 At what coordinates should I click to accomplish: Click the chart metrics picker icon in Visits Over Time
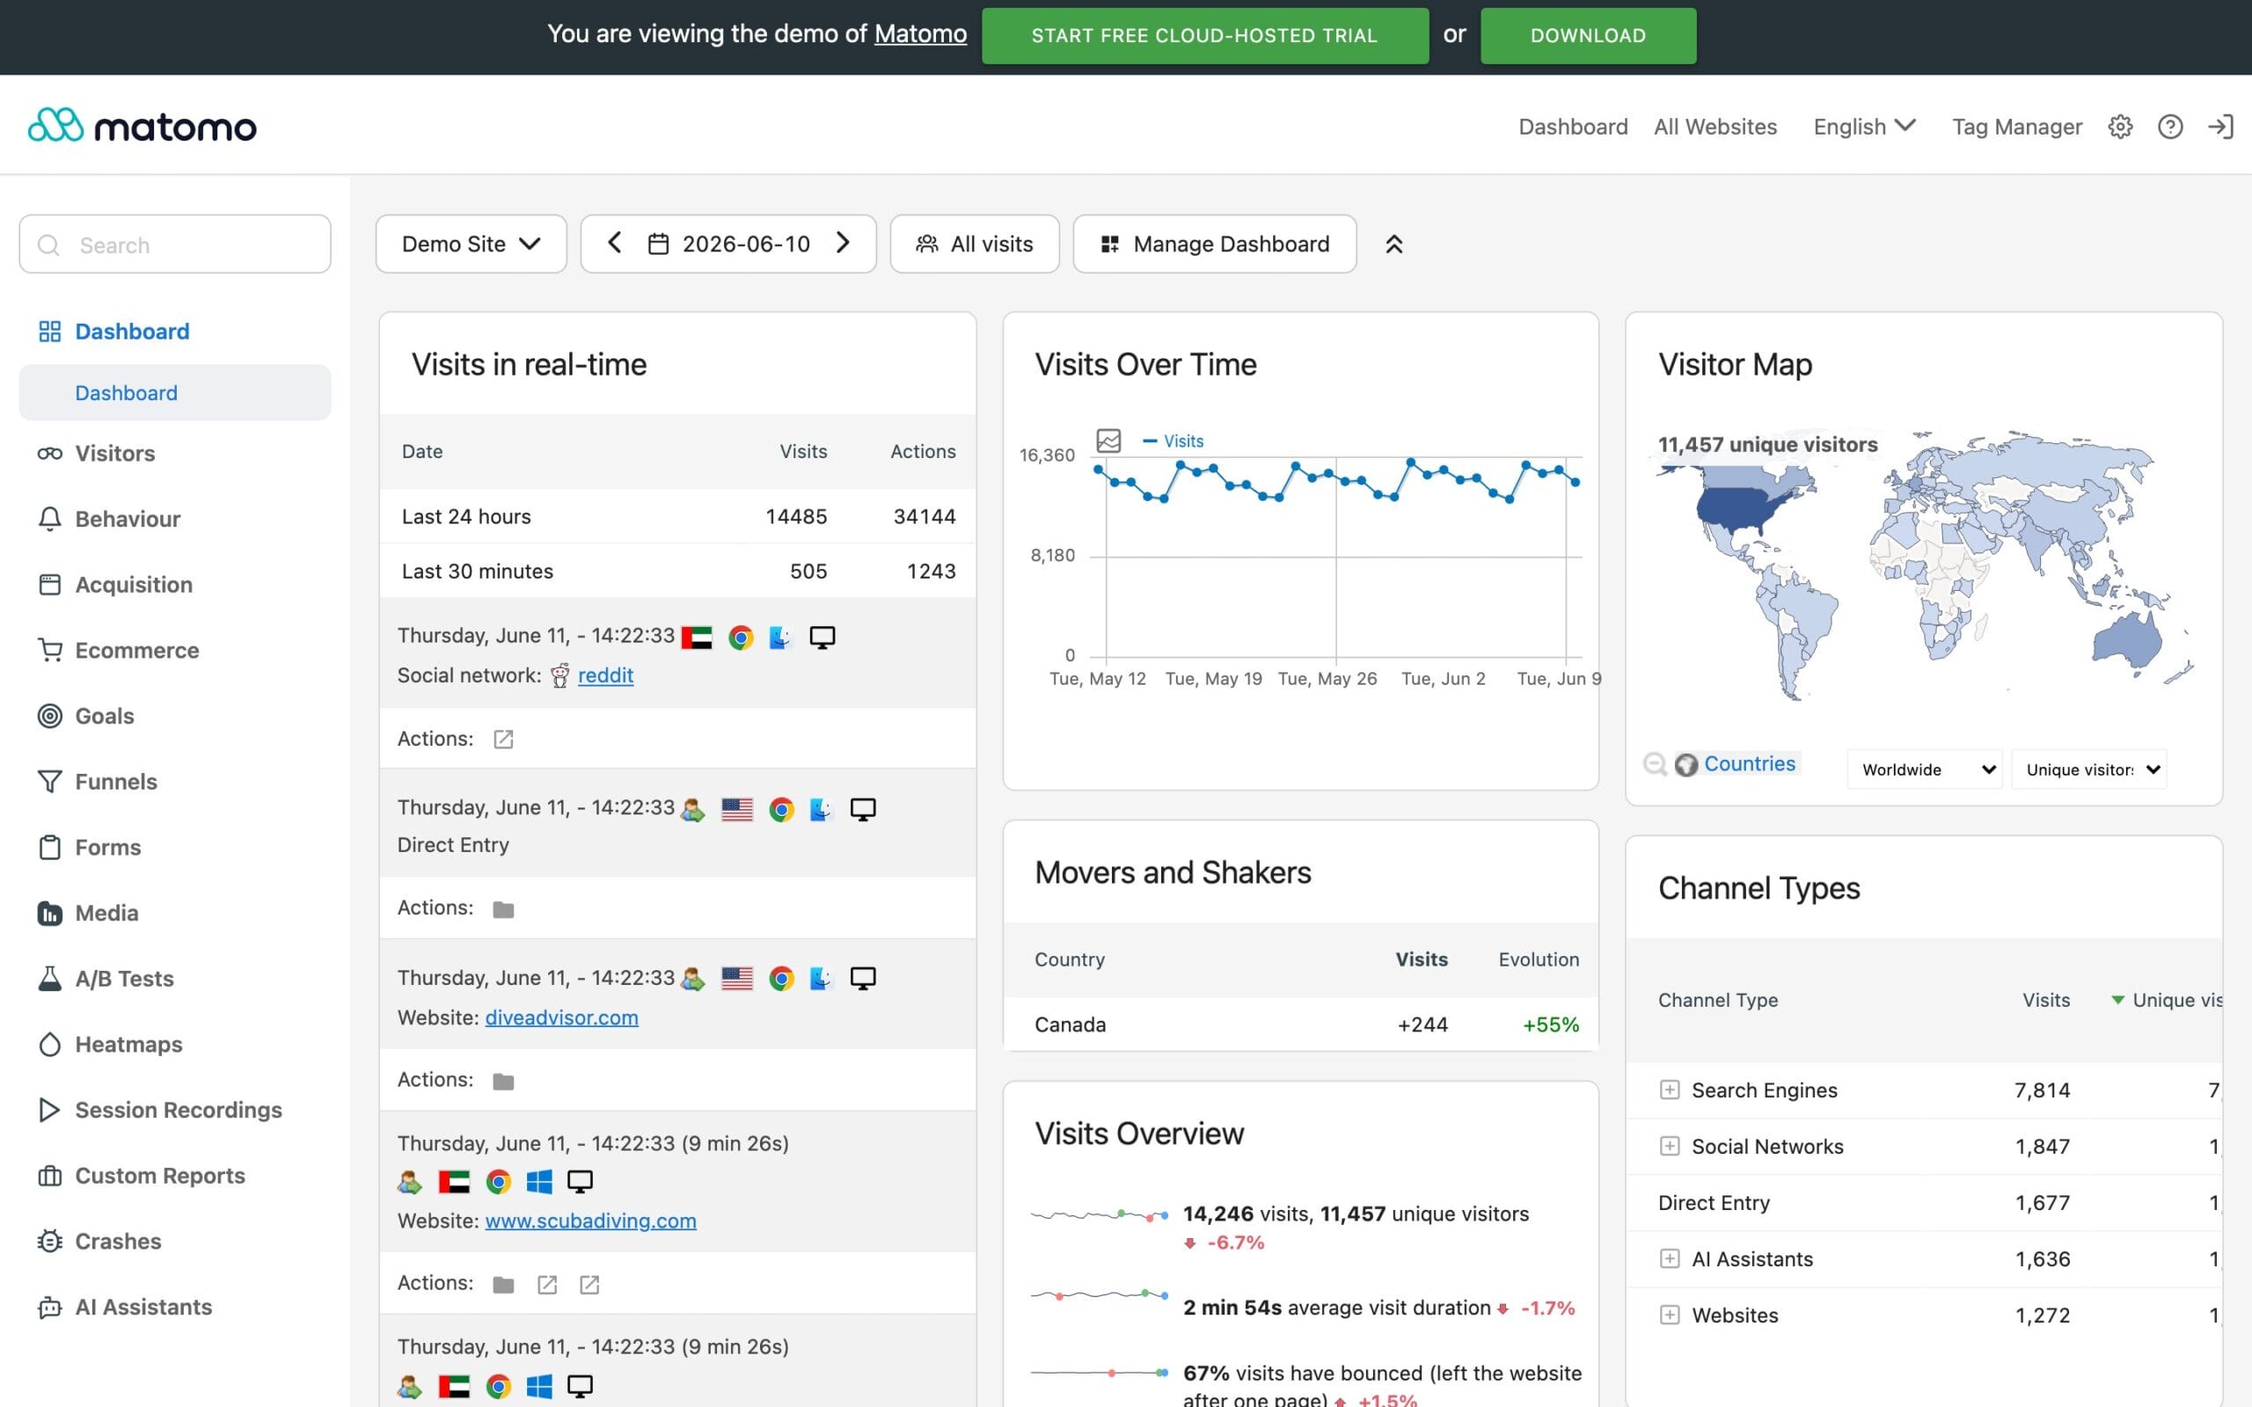coord(1108,441)
